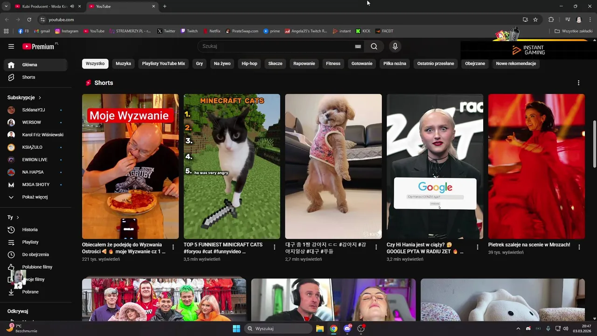The width and height of the screenshot is (597, 336).
Task: Open Chrome apps grid in bookmarks bar
Action: [x=6, y=31]
